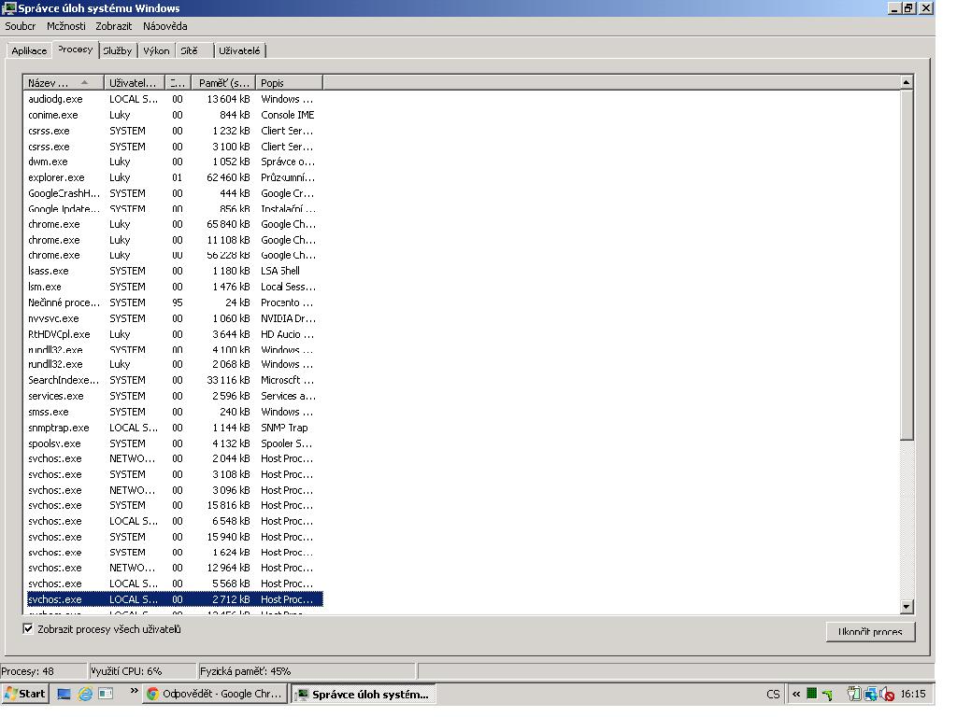
Task: Expand hidden tray icons chevron
Action: pos(796,694)
